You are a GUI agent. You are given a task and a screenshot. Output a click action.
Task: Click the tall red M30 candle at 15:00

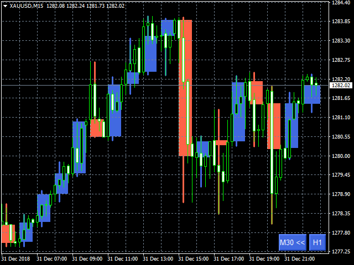[x=185, y=88]
